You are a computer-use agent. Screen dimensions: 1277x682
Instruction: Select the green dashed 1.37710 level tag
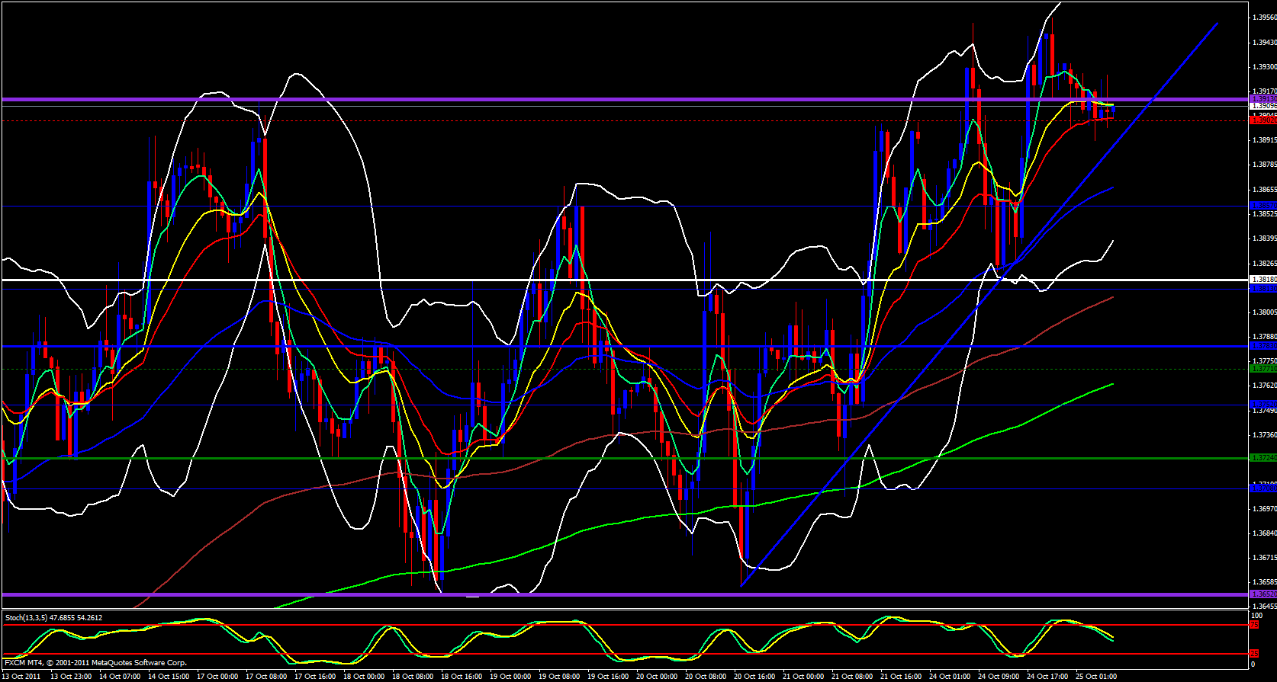[x=1263, y=369]
